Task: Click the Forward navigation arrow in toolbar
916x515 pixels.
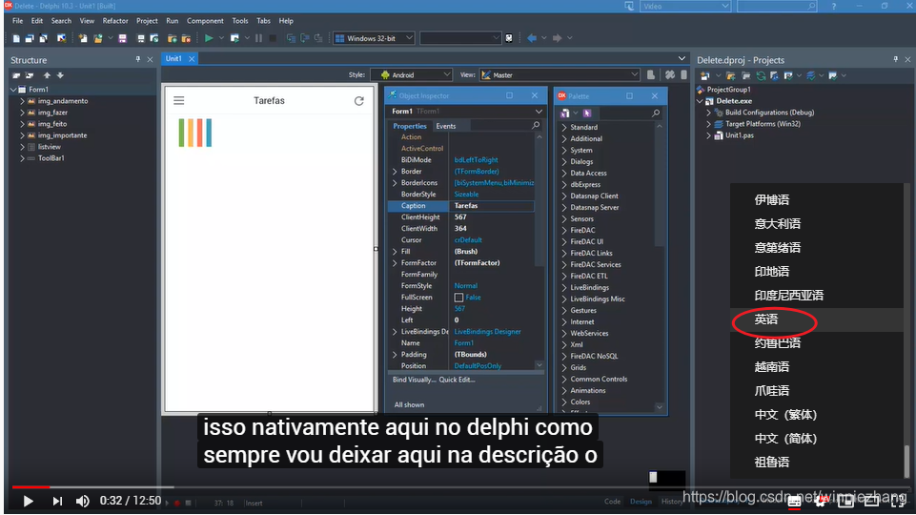Action: point(558,38)
